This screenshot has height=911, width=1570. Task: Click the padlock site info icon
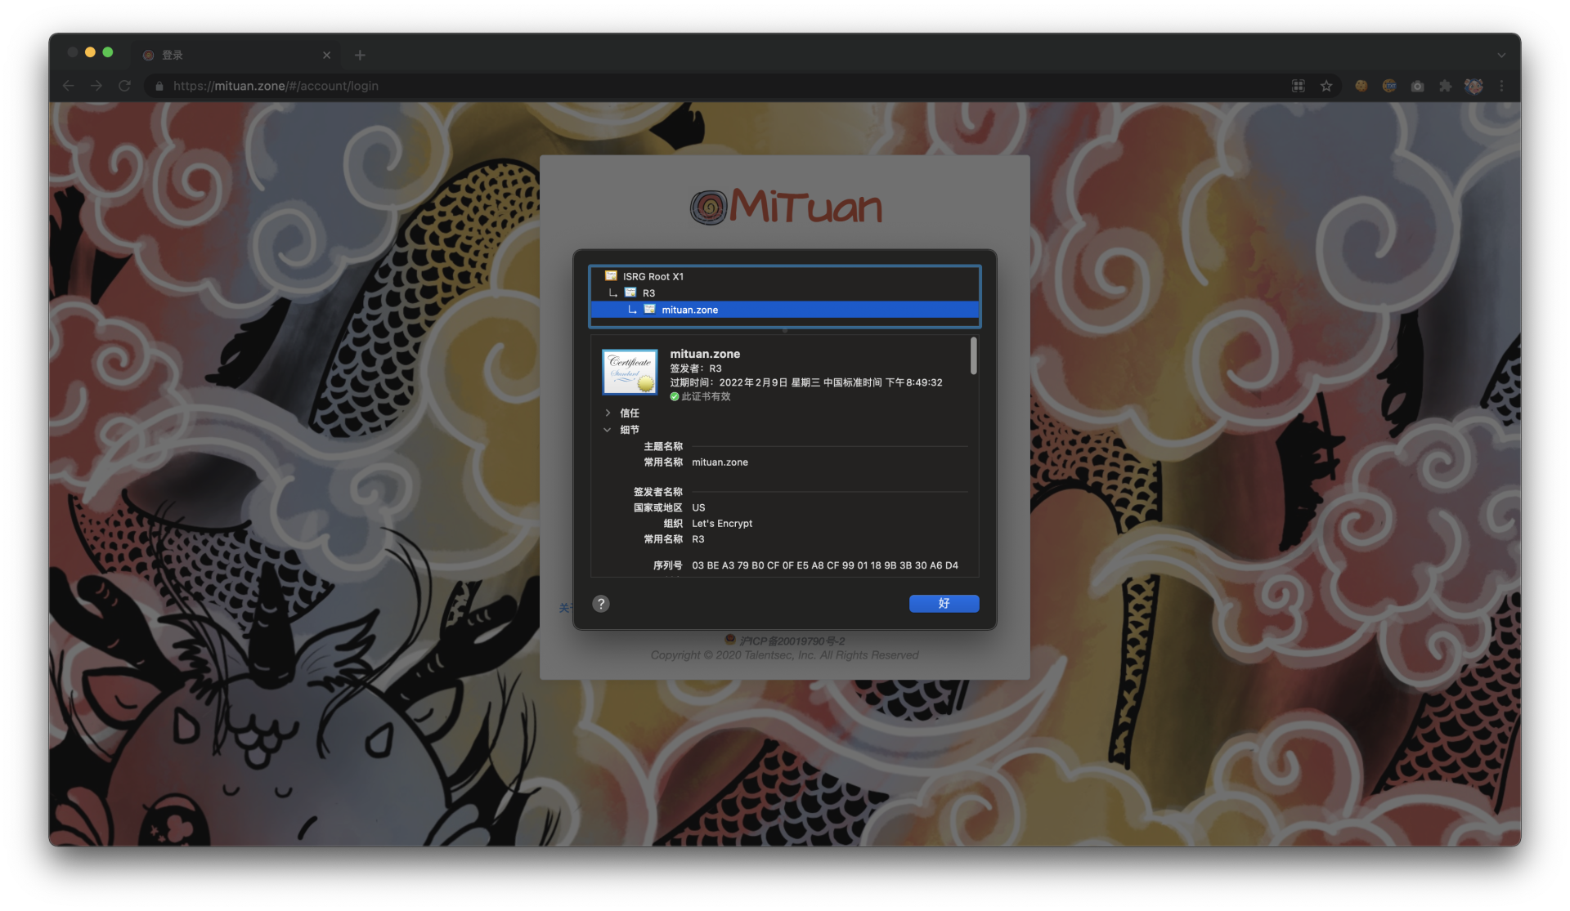(x=159, y=86)
